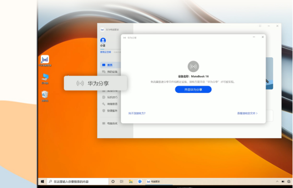Open File Explorer from the taskbar
This screenshot has width=293, height=188.
[131, 182]
